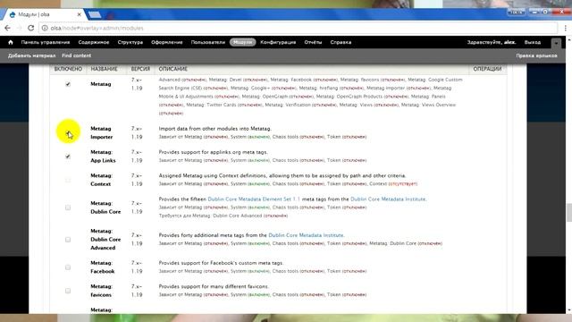Click the ВЕРСИЯ column header

point(140,69)
